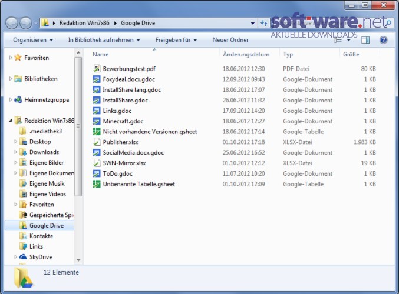399x294 pixels.
Task: Click the 19 KB size cell
Action: tap(368, 163)
